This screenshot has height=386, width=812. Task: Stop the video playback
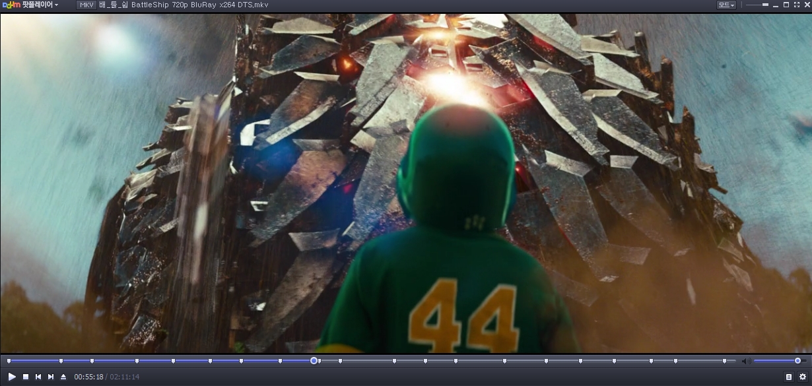pos(26,377)
